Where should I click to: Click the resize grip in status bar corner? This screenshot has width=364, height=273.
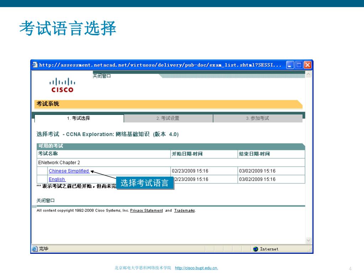click(310, 250)
